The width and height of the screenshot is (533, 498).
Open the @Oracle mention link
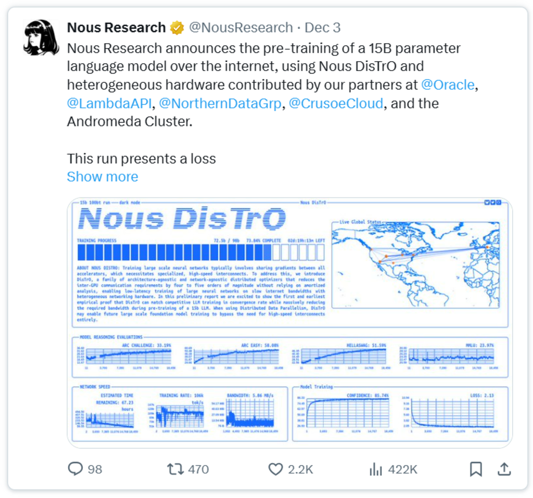(x=448, y=84)
